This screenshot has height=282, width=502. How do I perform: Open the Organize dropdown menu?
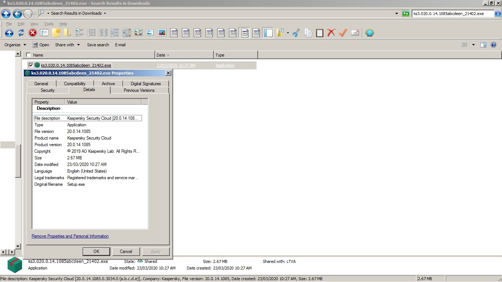pos(15,45)
